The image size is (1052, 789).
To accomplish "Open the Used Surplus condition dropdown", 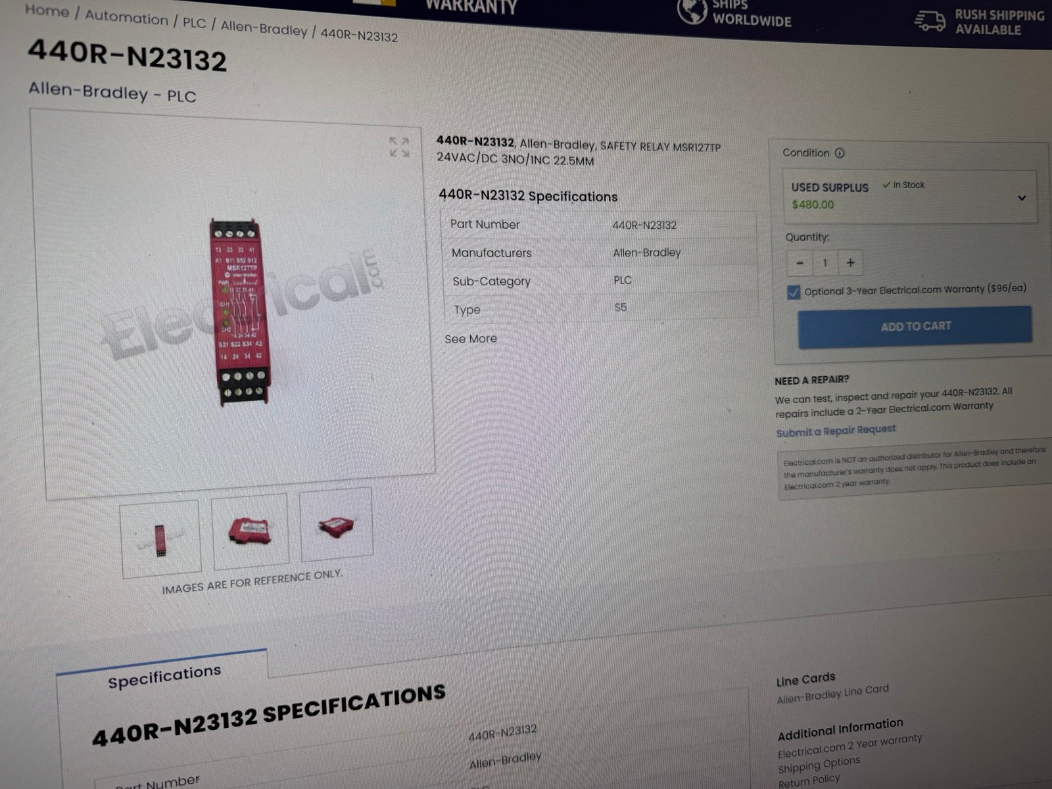I will click(x=909, y=196).
